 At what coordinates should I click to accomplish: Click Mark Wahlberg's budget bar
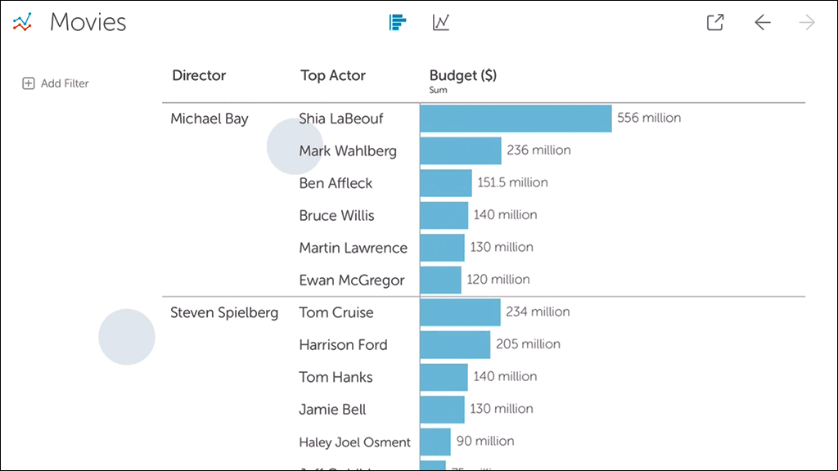tap(460, 150)
